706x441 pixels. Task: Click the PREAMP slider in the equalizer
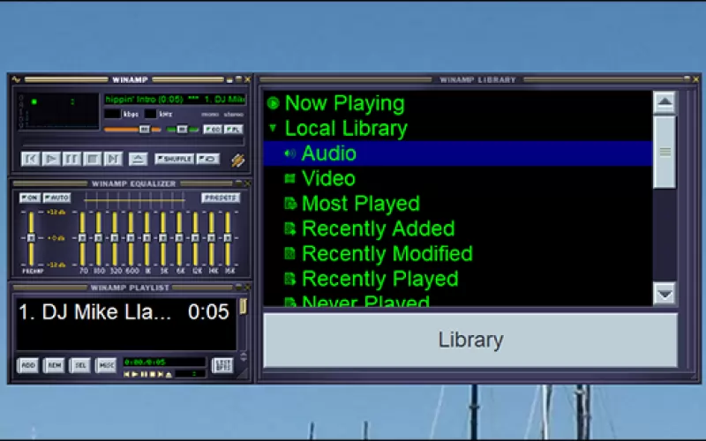click(x=31, y=238)
